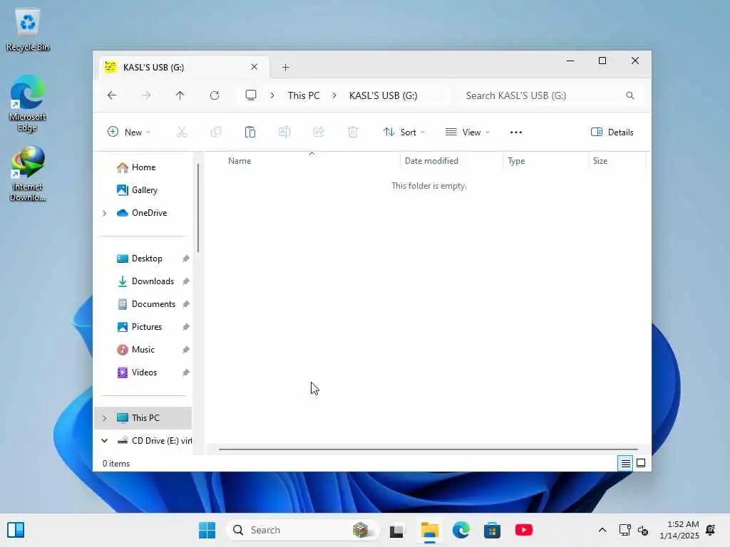
Task: Open Downloads quick access folder
Action: click(x=153, y=281)
